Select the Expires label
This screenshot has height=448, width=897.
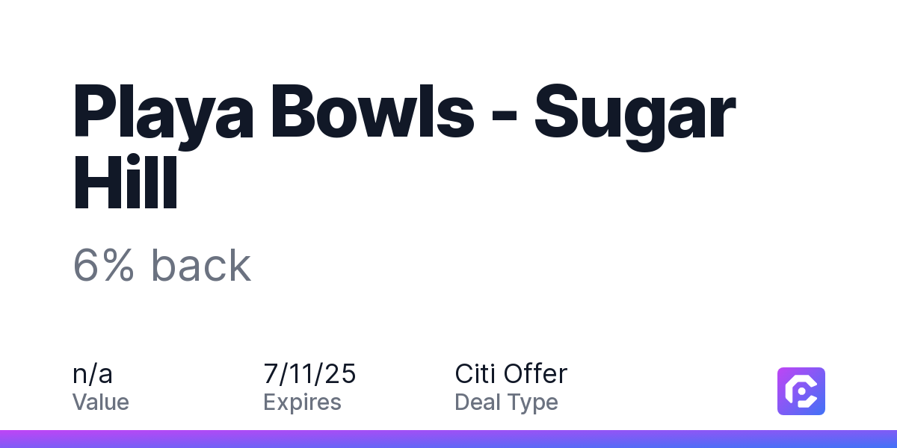(x=302, y=403)
